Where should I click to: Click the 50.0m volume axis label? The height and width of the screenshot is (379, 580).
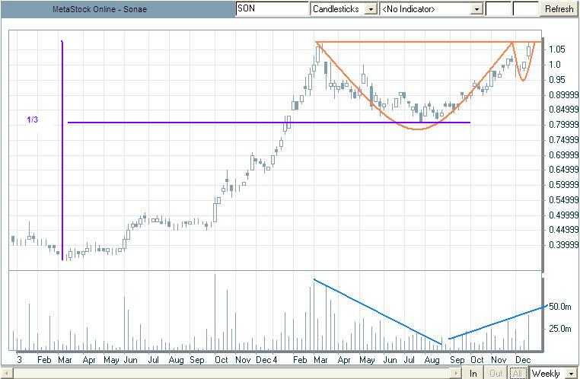coord(560,307)
